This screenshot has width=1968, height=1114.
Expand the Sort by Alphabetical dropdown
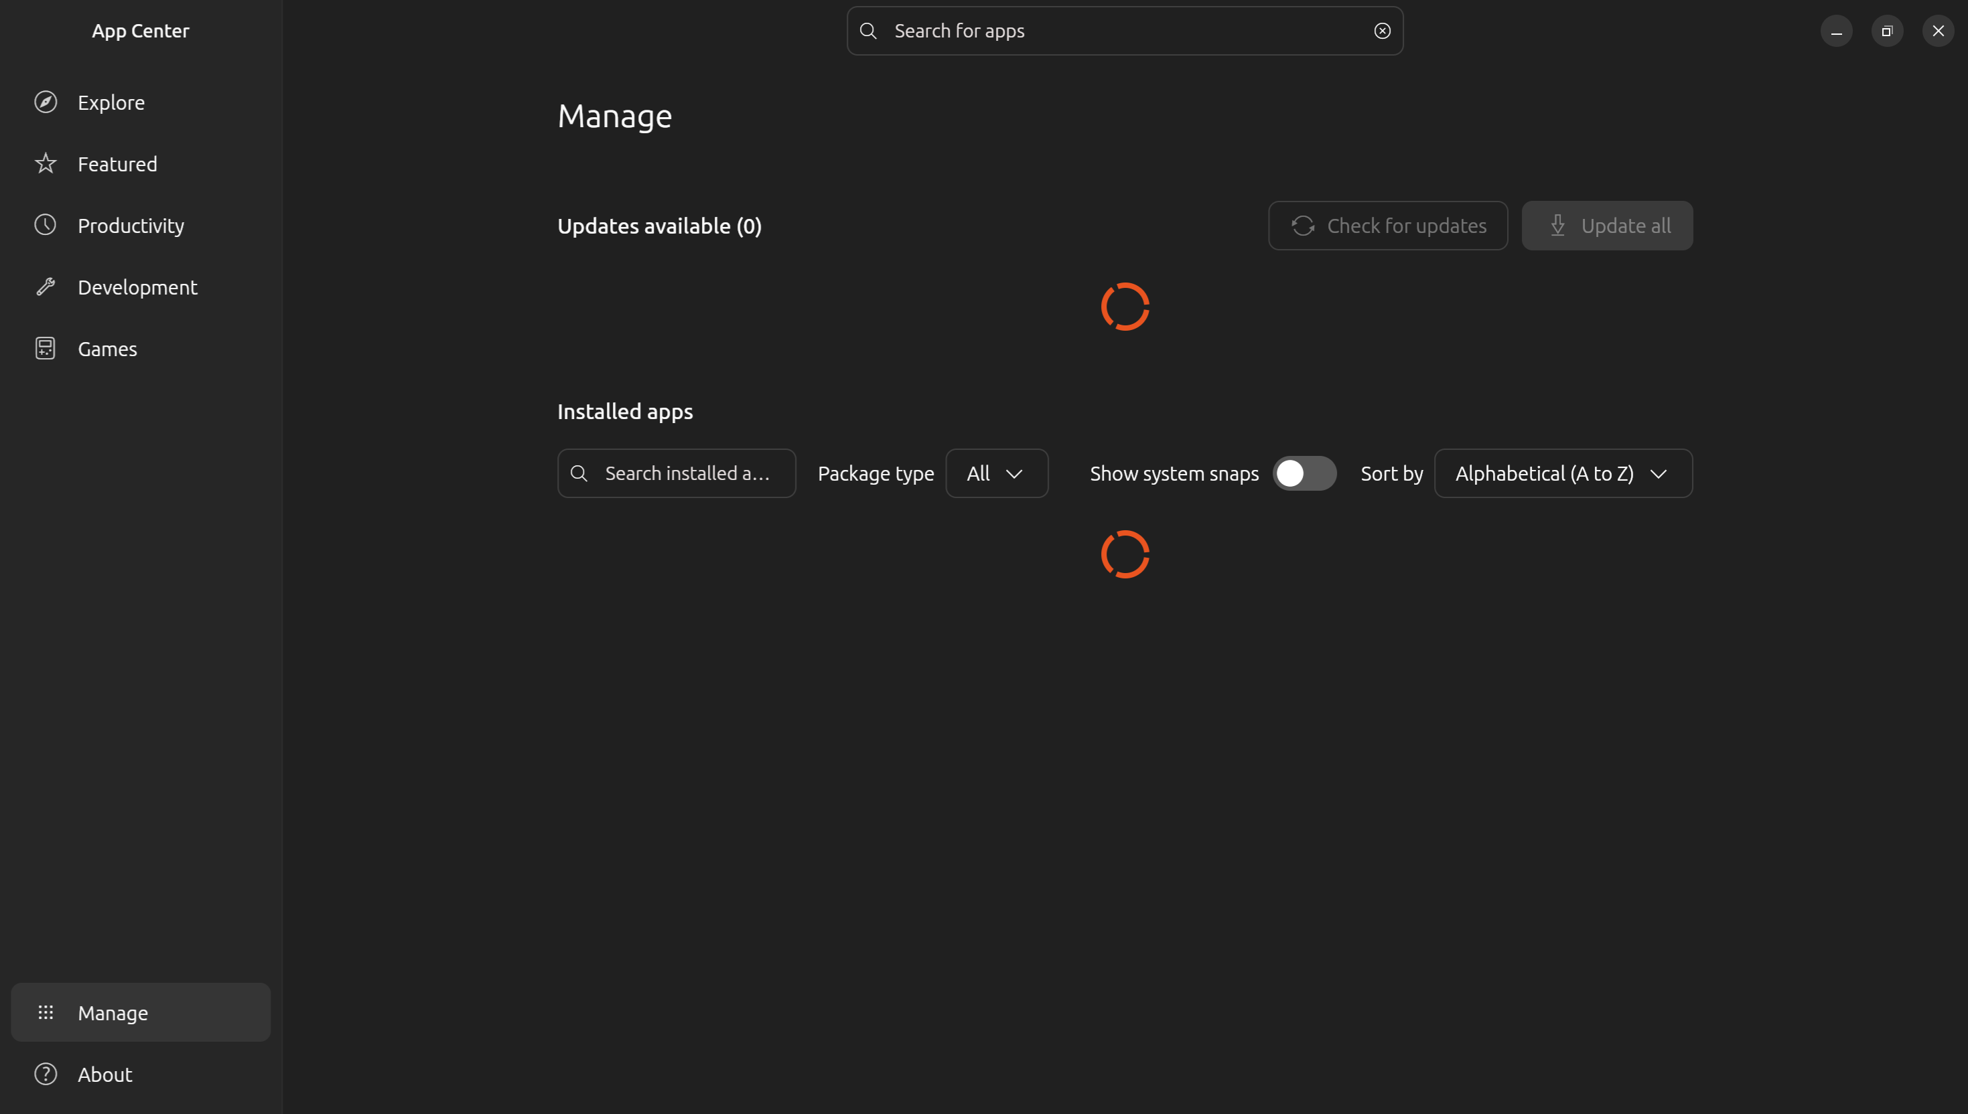(x=1563, y=473)
